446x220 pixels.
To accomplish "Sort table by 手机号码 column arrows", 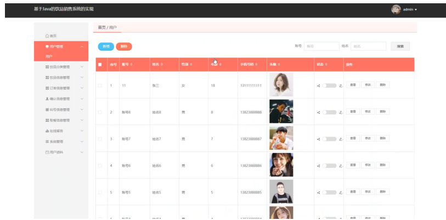I will click(257, 65).
